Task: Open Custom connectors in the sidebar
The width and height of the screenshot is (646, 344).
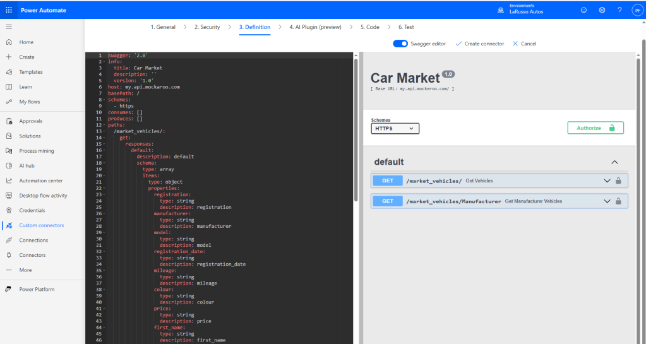Action: pos(41,225)
